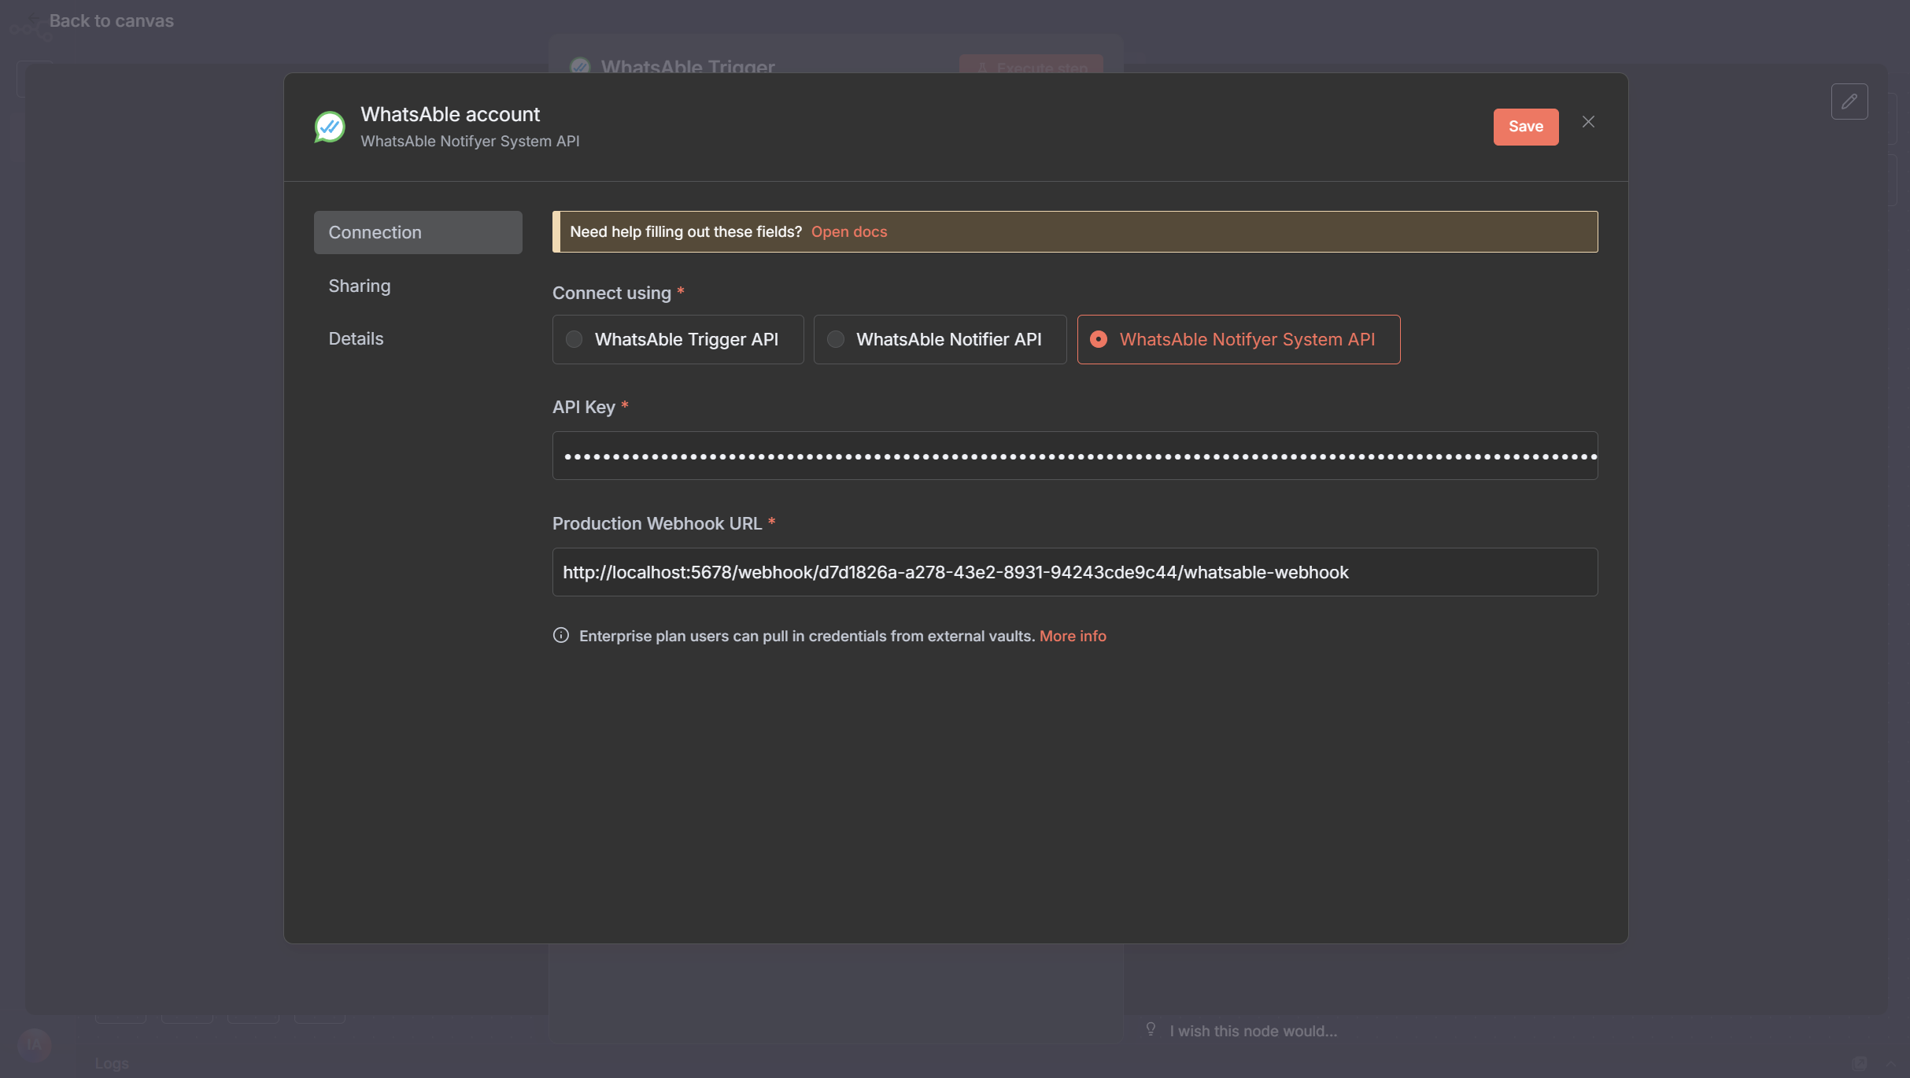Click the lightbulb icon by node wish
1910x1078 pixels.
click(x=1151, y=1029)
